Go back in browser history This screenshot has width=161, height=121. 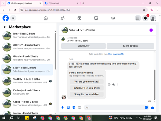(x=4, y=10)
